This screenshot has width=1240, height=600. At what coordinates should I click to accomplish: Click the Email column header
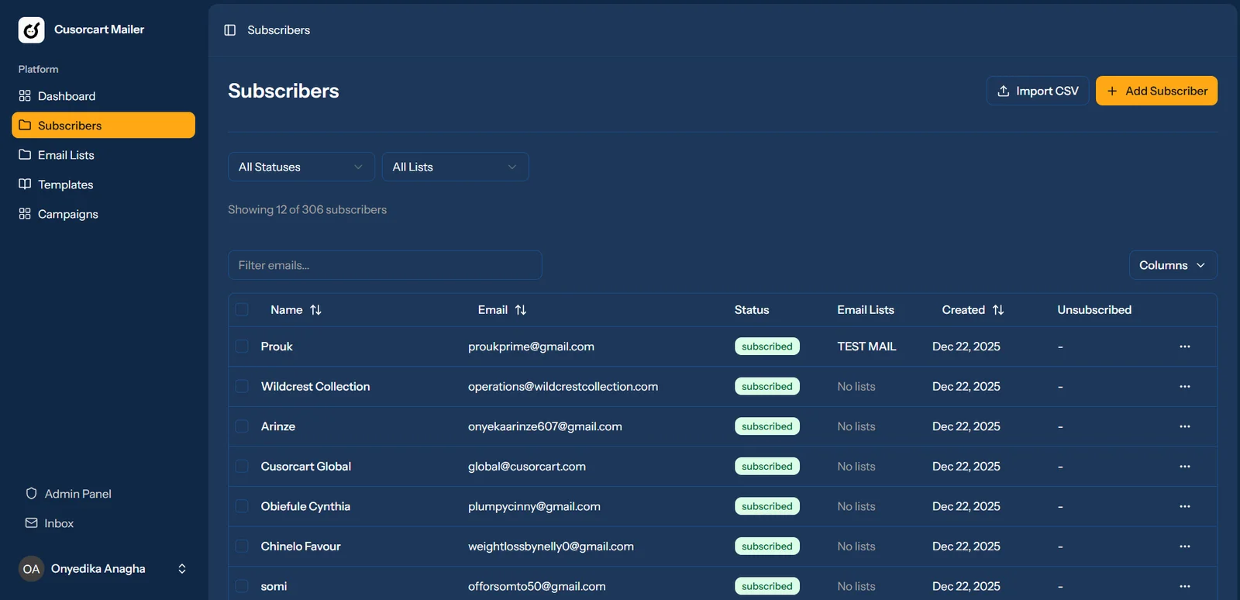pyautogui.click(x=501, y=310)
